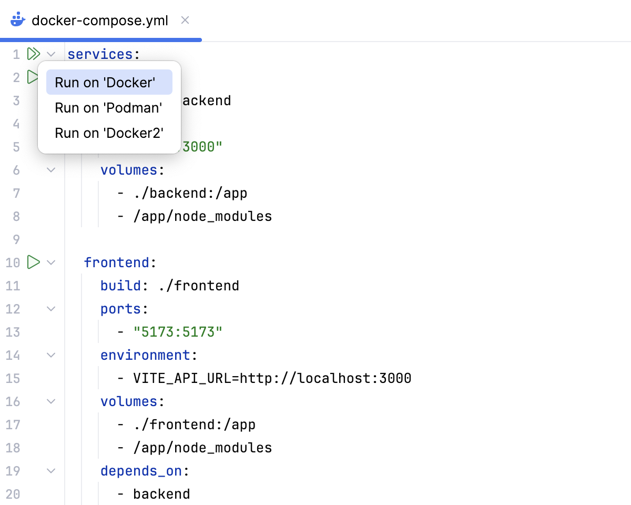The width and height of the screenshot is (631, 505).
Task: Click '/app/node_modules' on line 8
Action: pos(202,216)
